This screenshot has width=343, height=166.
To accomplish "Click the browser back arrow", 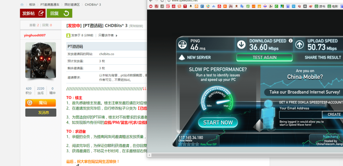I will coord(150,1).
